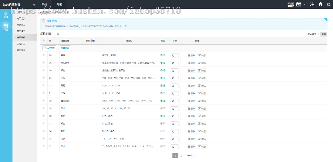333x162 pixels.
Task: Toggle the 是 filter status for Id 24
Action: pos(163,70)
